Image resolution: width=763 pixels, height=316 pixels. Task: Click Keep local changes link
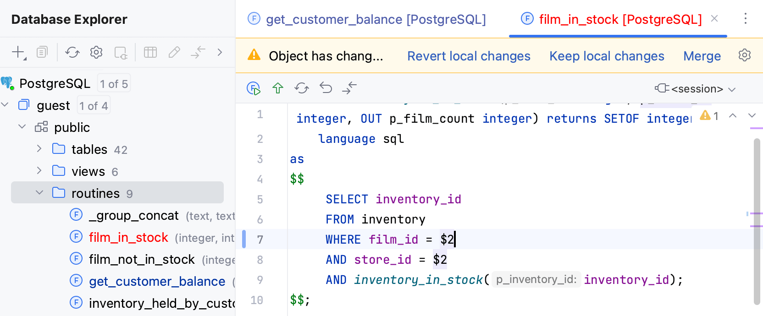click(x=607, y=56)
